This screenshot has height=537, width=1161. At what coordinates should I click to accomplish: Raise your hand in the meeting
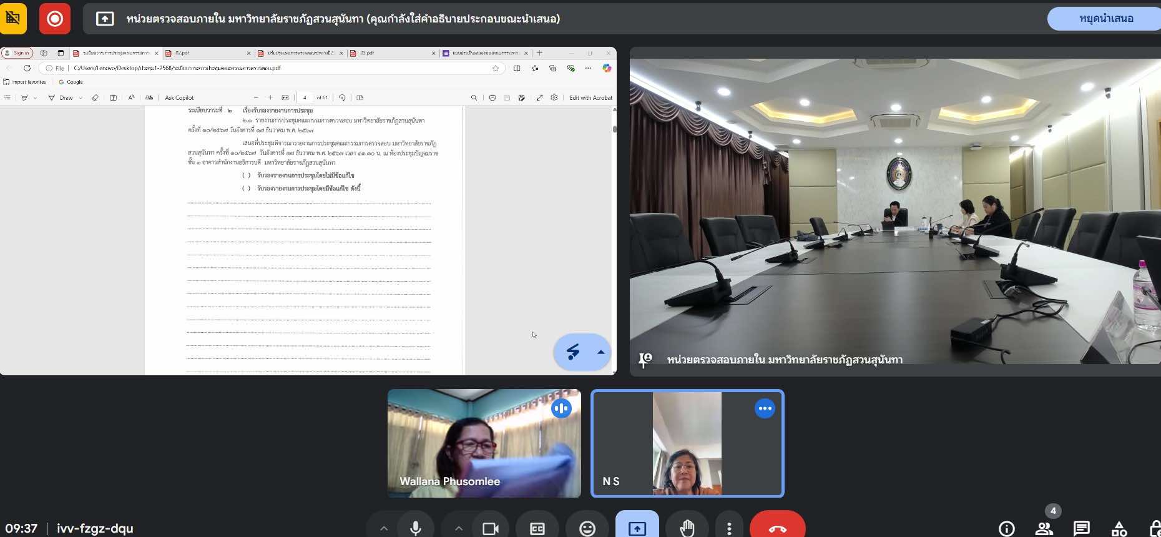click(x=687, y=528)
